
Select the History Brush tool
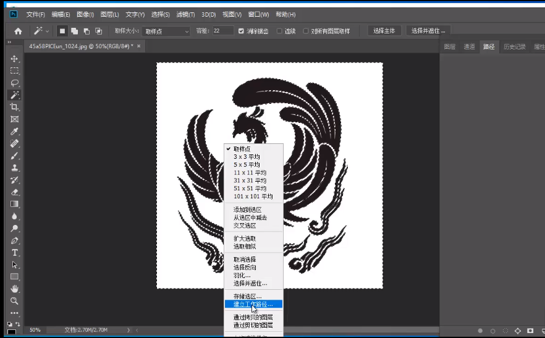(x=14, y=180)
